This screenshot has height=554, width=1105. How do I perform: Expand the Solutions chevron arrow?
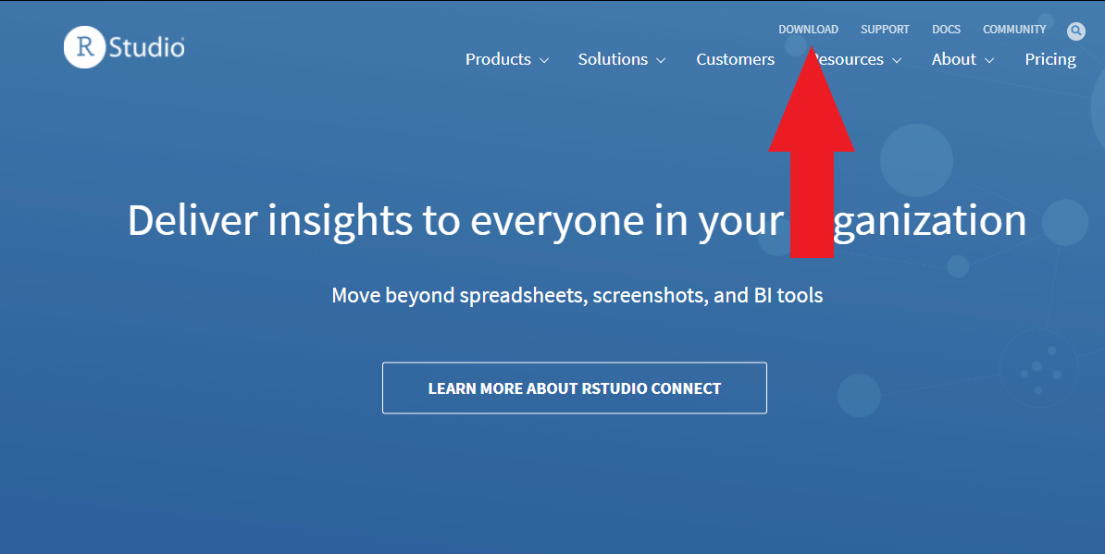click(x=661, y=60)
